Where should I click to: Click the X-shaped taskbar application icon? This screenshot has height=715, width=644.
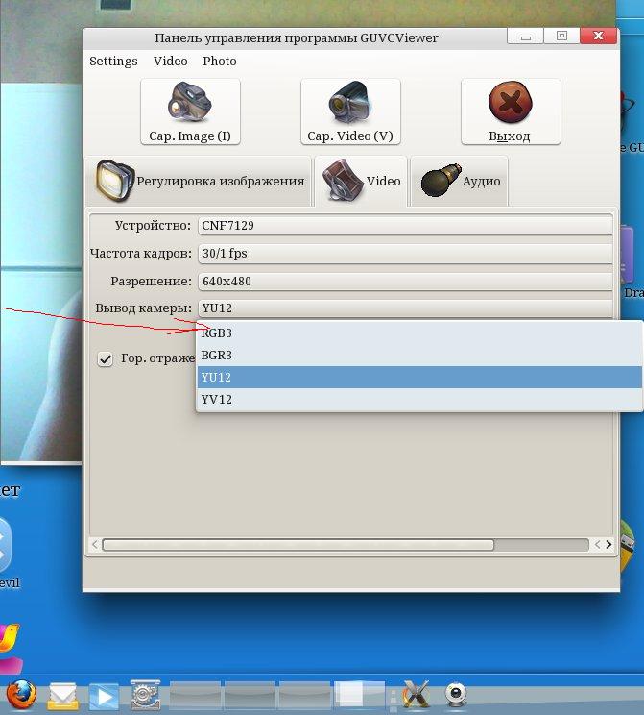(x=416, y=695)
